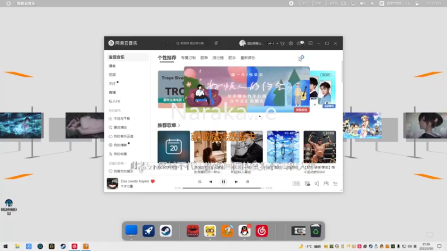Open 最近播放 sidebar item
This screenshot has width=447, height=251.
pyautogui.click(x=118, y=128)
